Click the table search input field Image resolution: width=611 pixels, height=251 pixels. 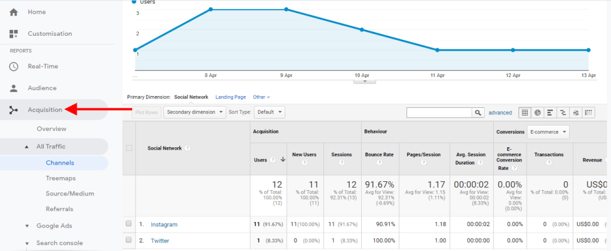coord(439,112)
